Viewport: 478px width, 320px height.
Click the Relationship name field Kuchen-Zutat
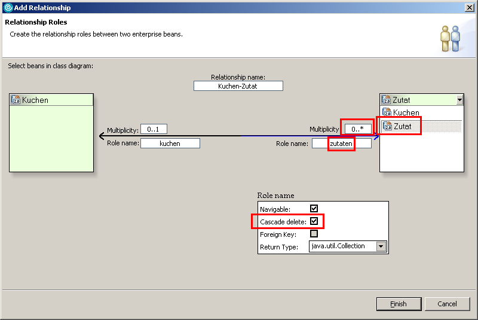point(238,86)
